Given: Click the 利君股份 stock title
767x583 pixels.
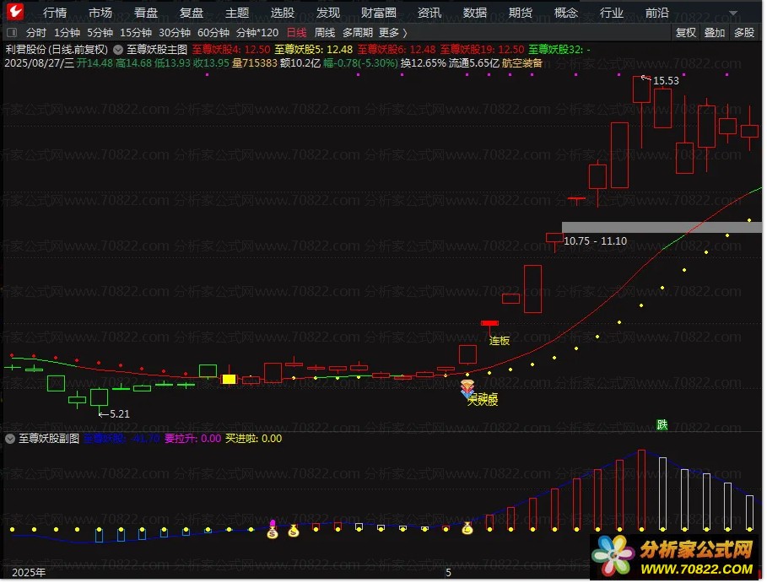Looking at the screenshot, I should (x=26, y=50).
